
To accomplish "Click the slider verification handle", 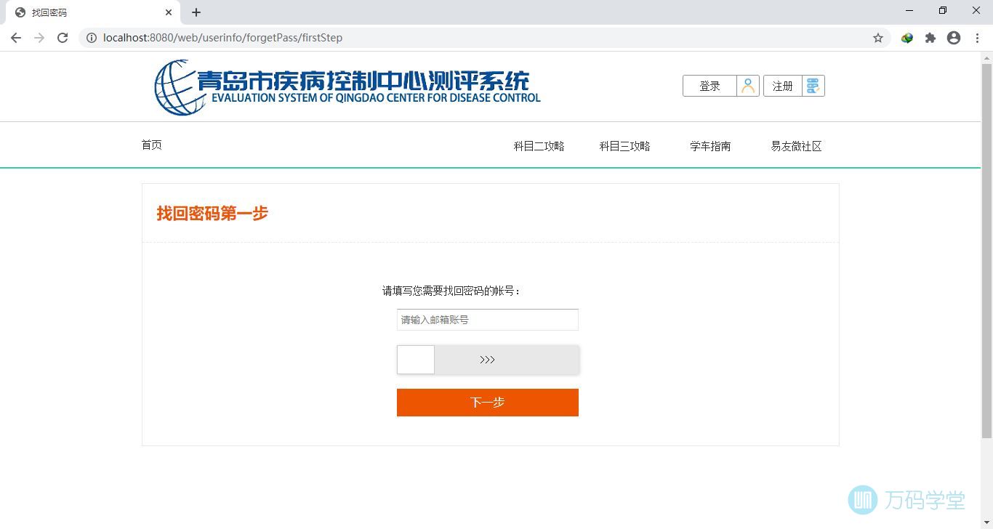I will [416, 360].
